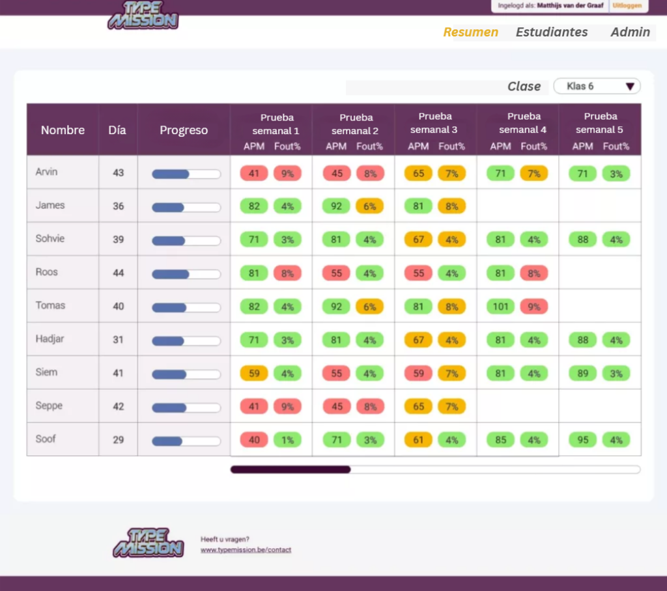Click Siem's orange 59 APM badge

(x=254, y=374)
